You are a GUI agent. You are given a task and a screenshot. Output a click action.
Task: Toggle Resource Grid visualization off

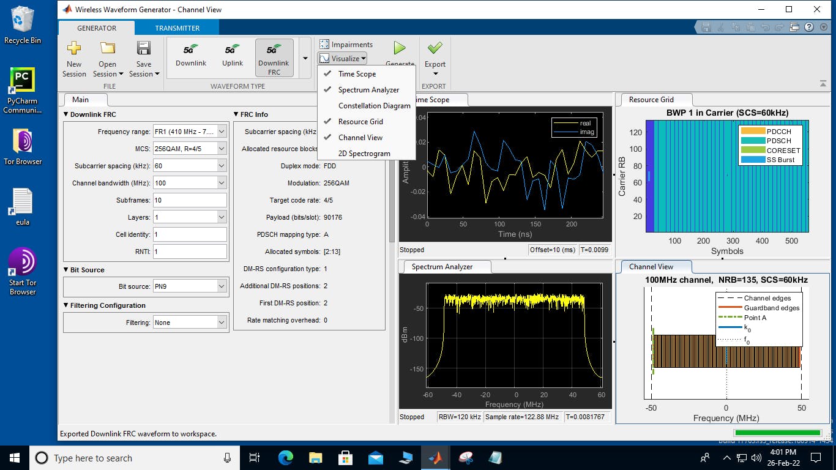click(x=367, y=121)
